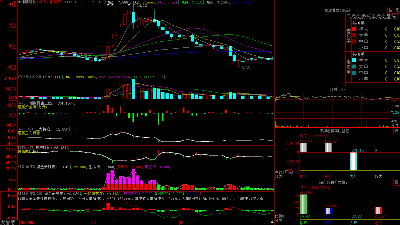The height and width of the screenshot is (225, 400).
Task: Click the X10 volume scale marker
Action: tap(13, 98)
